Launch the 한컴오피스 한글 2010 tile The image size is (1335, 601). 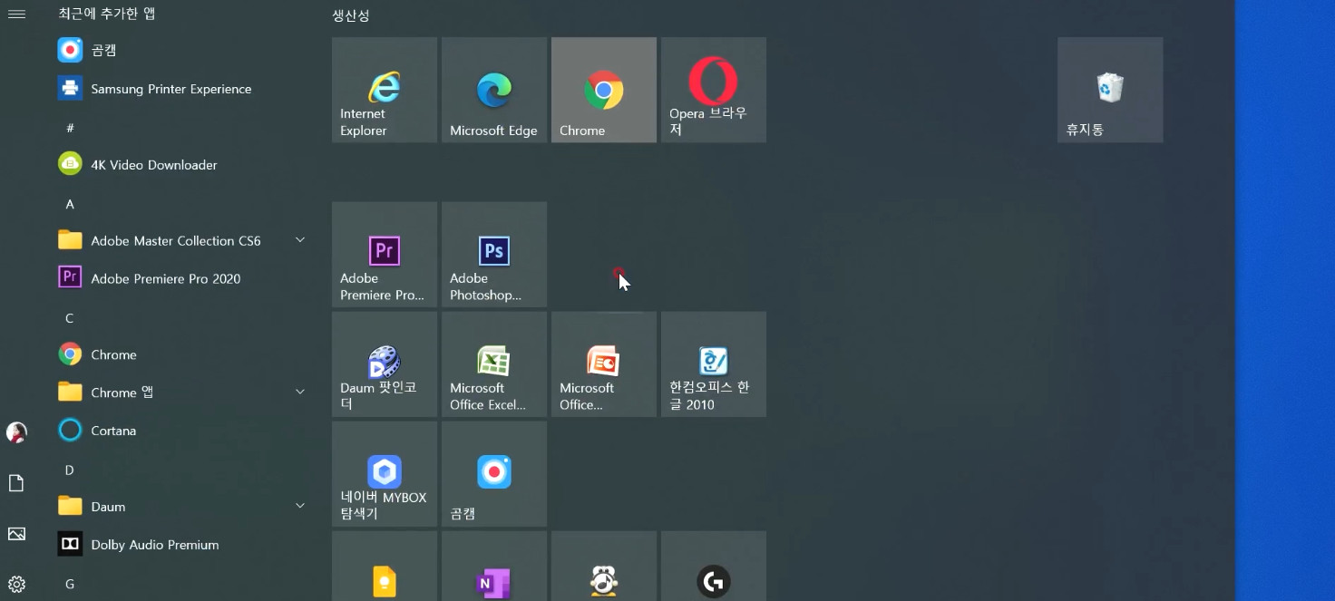[x=714, y=364]
